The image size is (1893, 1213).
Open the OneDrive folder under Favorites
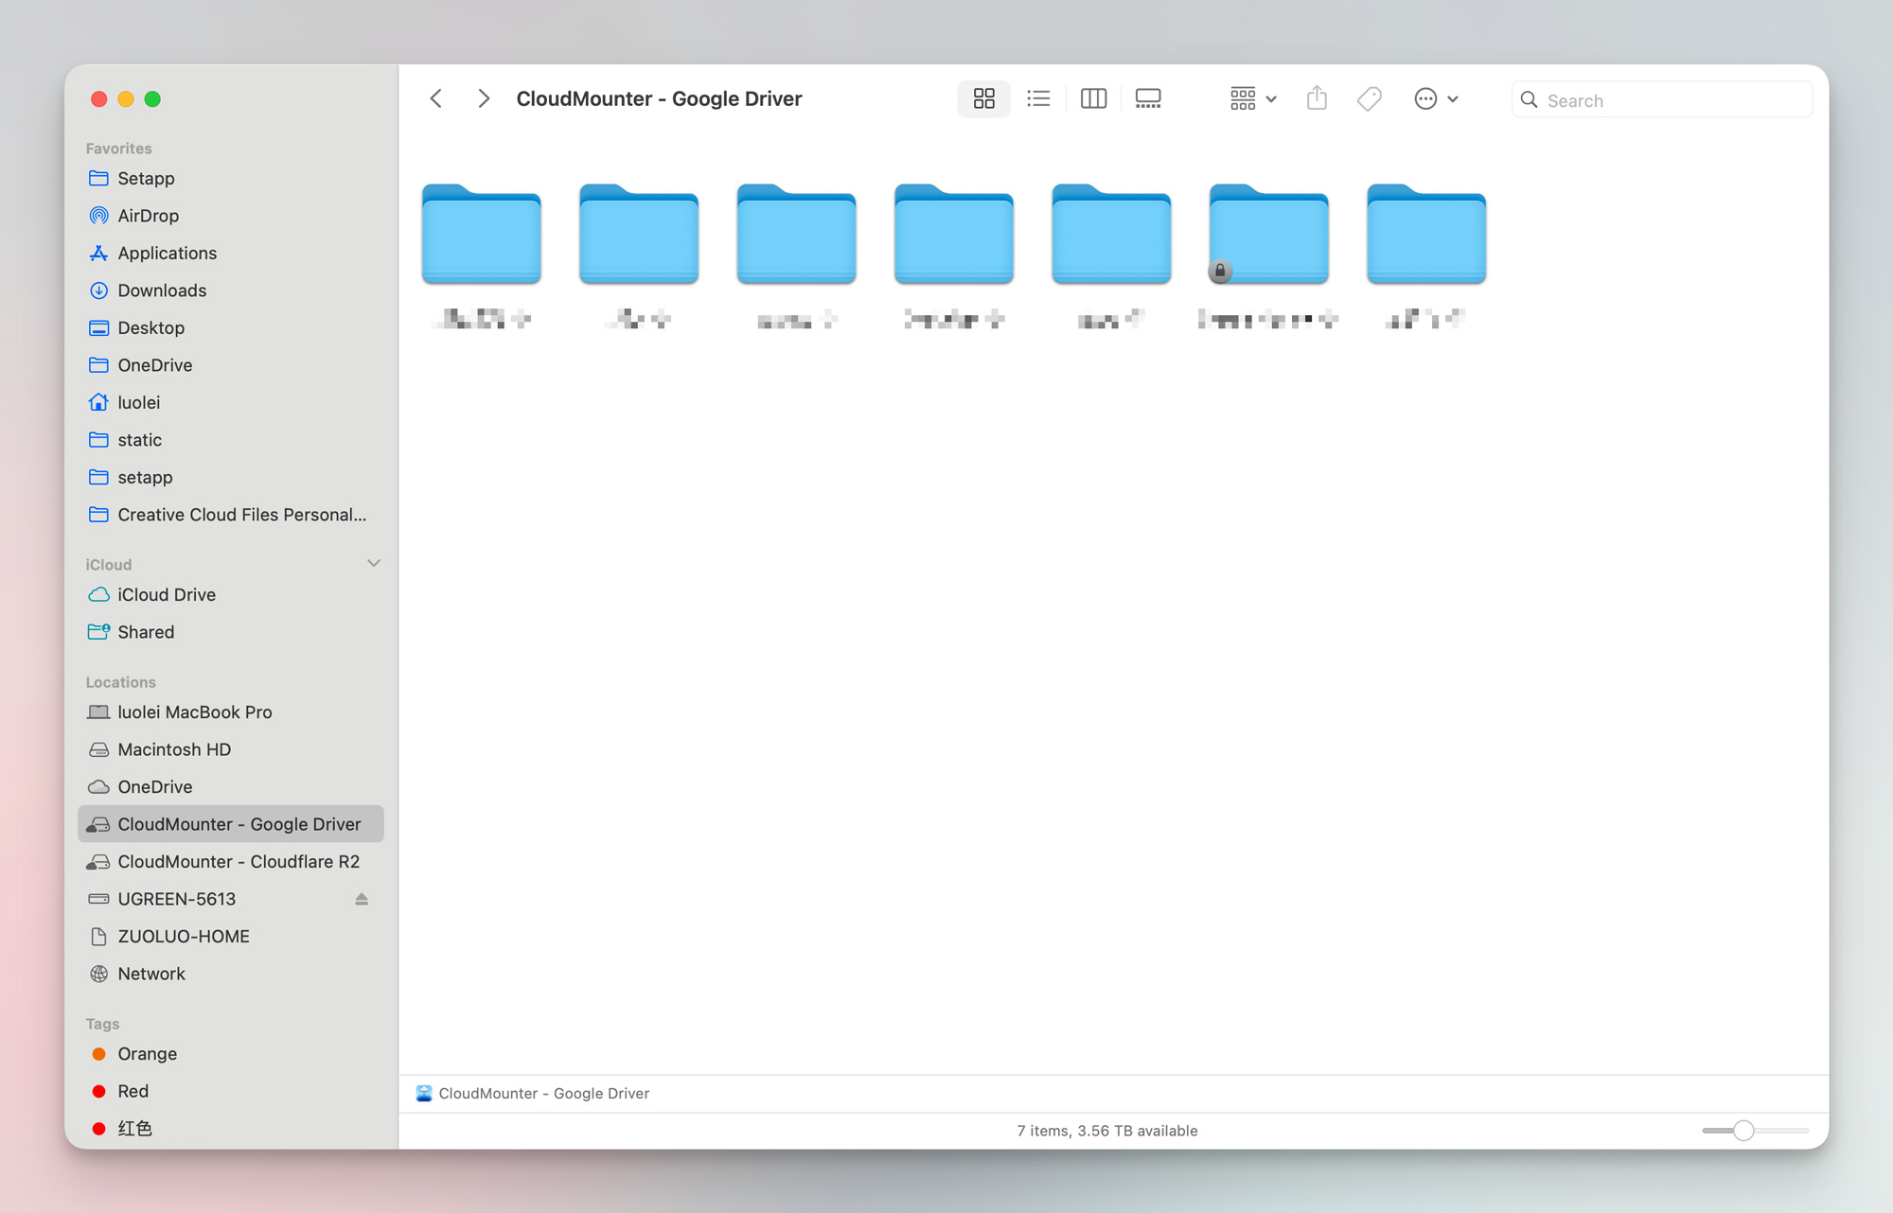[x=231, y=365]
